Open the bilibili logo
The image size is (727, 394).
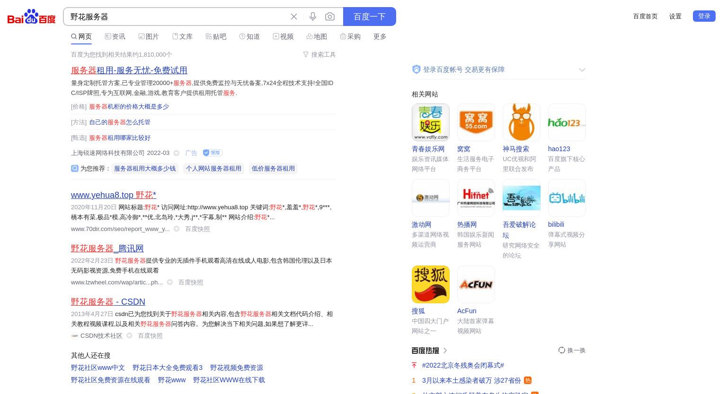pos(567,198)
